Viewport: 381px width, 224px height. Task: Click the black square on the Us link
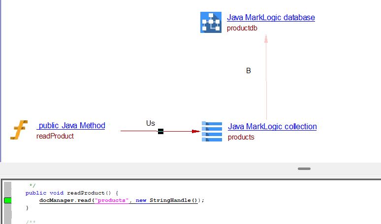tap(160, 131)
